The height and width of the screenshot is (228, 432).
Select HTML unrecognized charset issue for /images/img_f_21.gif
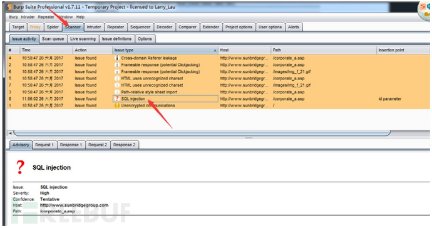[x=219, y=85]
